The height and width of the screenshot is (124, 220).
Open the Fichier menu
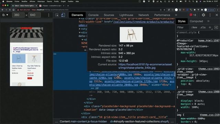click(17, 1)
